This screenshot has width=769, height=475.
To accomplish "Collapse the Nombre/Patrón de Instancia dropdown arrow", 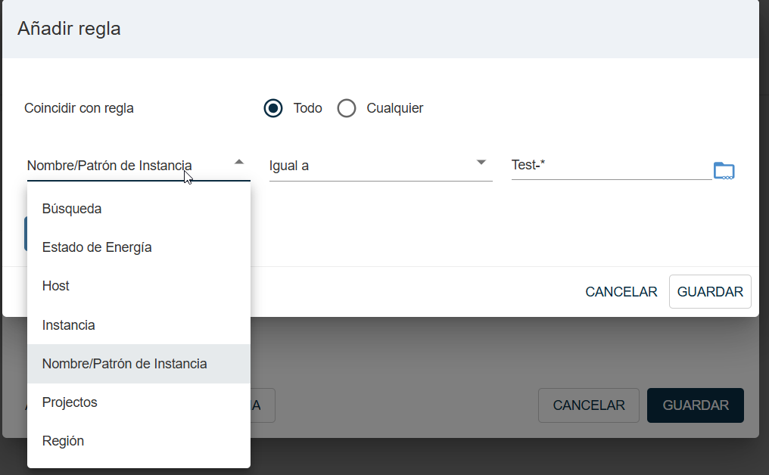I will point(239,162).
